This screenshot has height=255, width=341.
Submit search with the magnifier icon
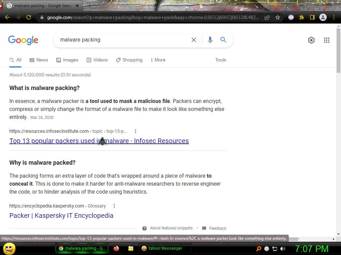click(223, 40)
